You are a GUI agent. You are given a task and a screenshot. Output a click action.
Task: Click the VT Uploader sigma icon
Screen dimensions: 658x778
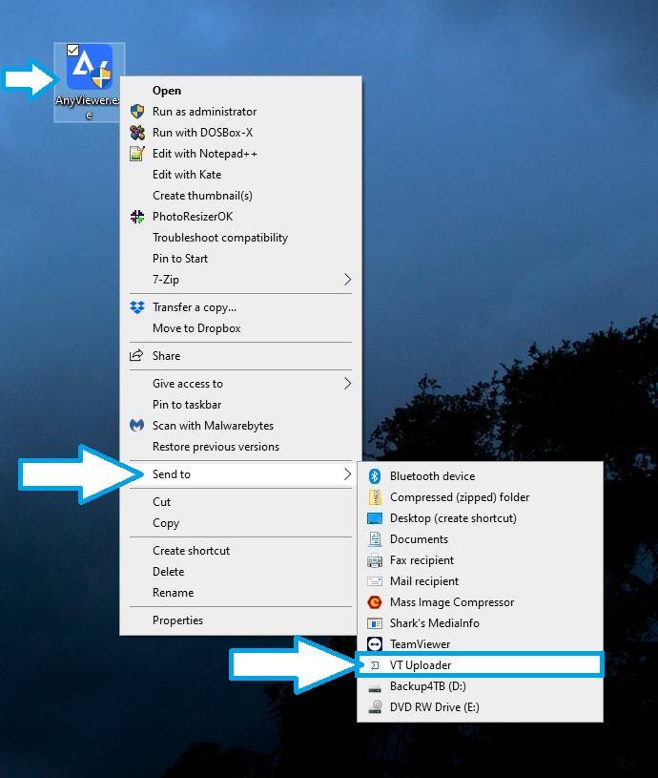375,665
